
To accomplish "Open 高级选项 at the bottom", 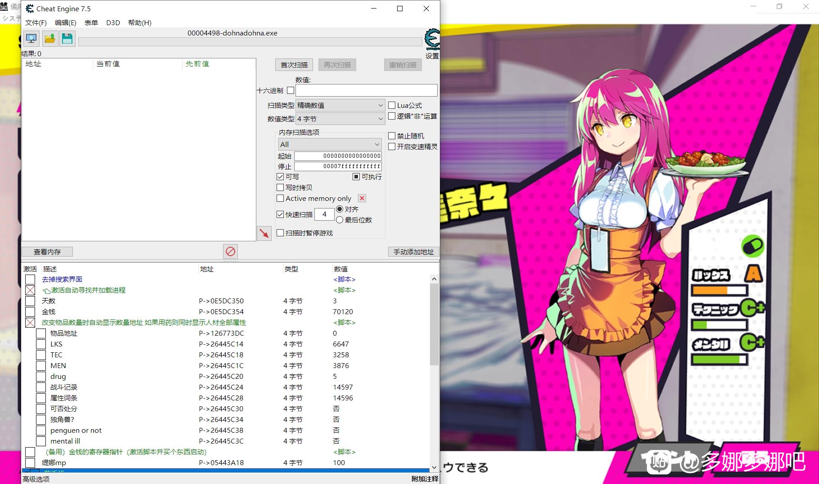I will (36, 479).
